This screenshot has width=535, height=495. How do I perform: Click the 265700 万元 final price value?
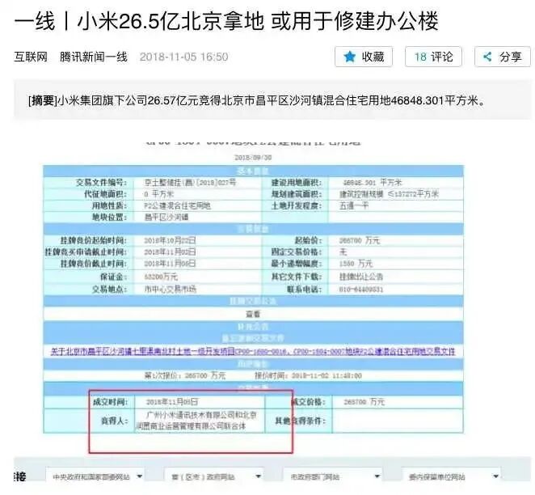pyautogui.click(x=364, y=402)
